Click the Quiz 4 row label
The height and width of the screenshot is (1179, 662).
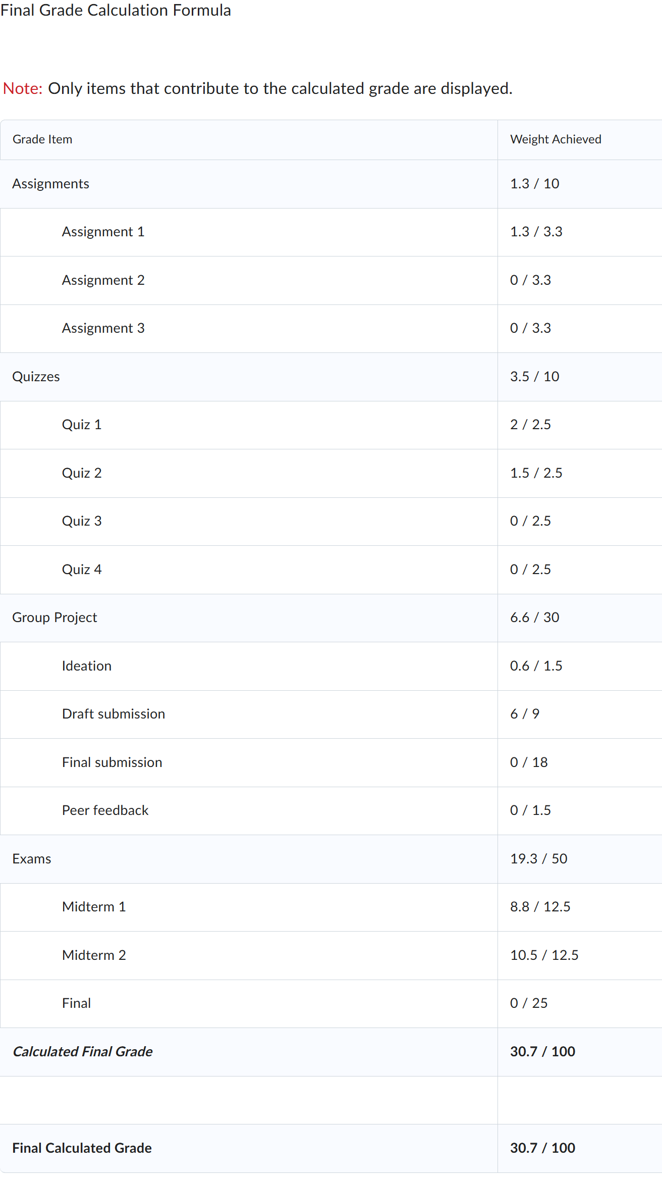[82, 570]
